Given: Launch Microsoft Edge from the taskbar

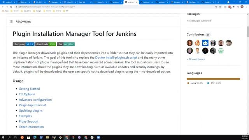Looking at the screenshot, I should 35,137.
